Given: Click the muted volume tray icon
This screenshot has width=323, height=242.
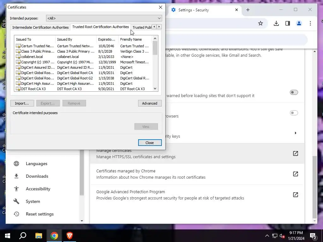Looking at the screenshot, I should (x=282, y=236).
